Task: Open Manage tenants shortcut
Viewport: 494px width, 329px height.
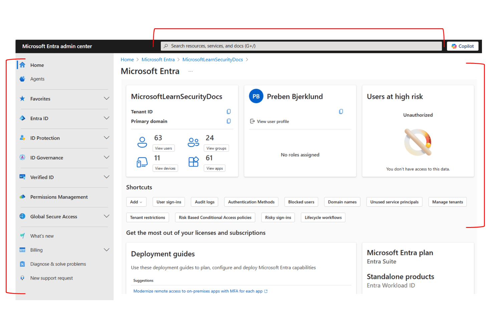Action: tap(448, 202)
